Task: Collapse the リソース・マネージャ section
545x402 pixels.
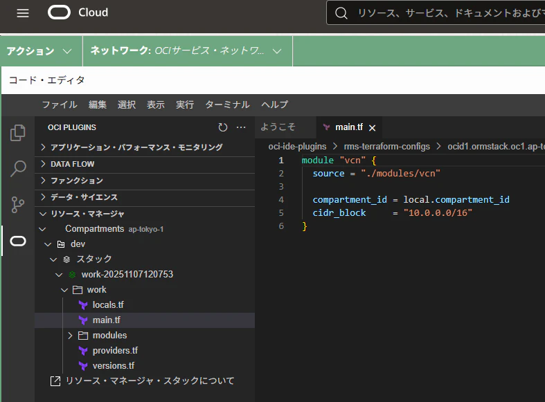Action: (x=145, y=214)
